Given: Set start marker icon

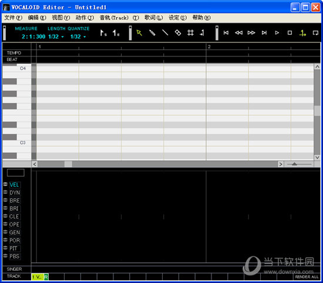Looking at the screenshot, I should [103, 33].
